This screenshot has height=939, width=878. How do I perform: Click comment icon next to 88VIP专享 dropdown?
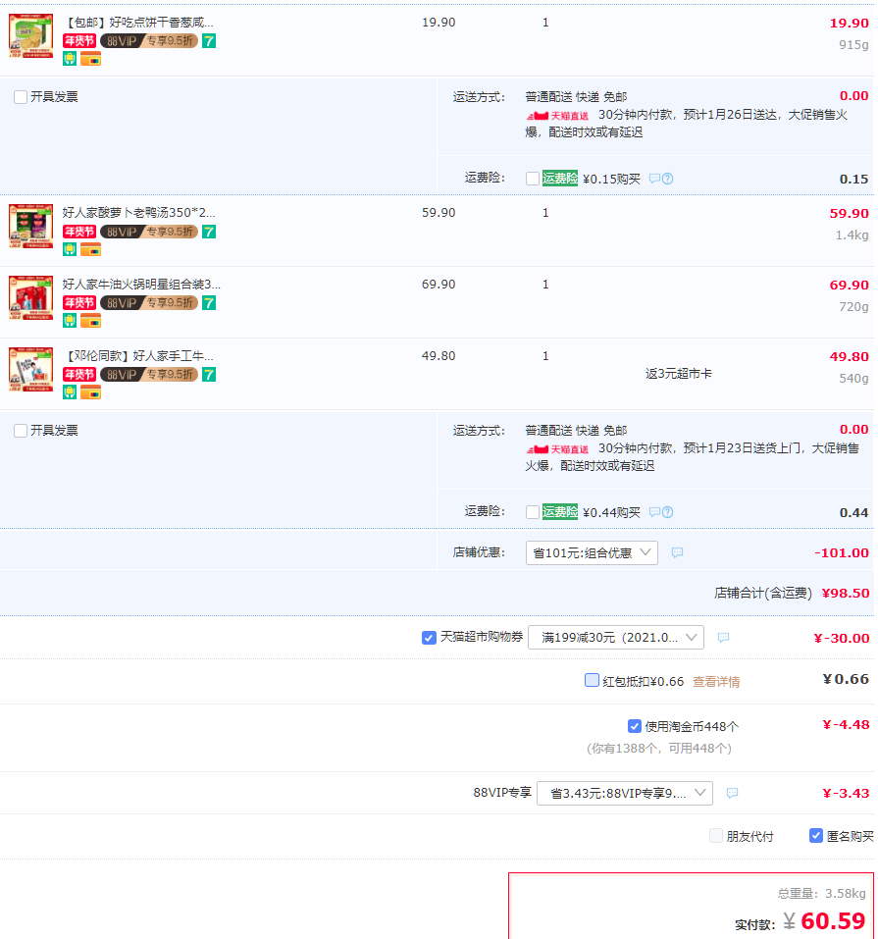[x=732, y=793]
